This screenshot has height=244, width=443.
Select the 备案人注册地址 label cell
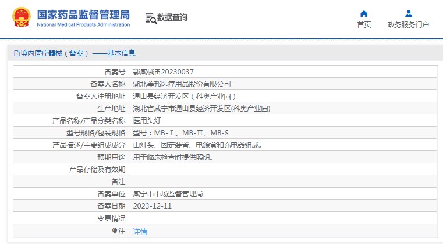pos(101,96)
